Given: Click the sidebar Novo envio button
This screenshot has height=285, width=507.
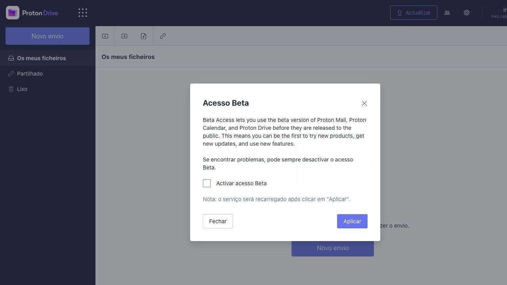Looking at the screenshot, I should click(48, 36).
